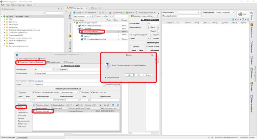Toggle the КД filter button
Screen dimensions: 257x139
click(x=107, y=16)
